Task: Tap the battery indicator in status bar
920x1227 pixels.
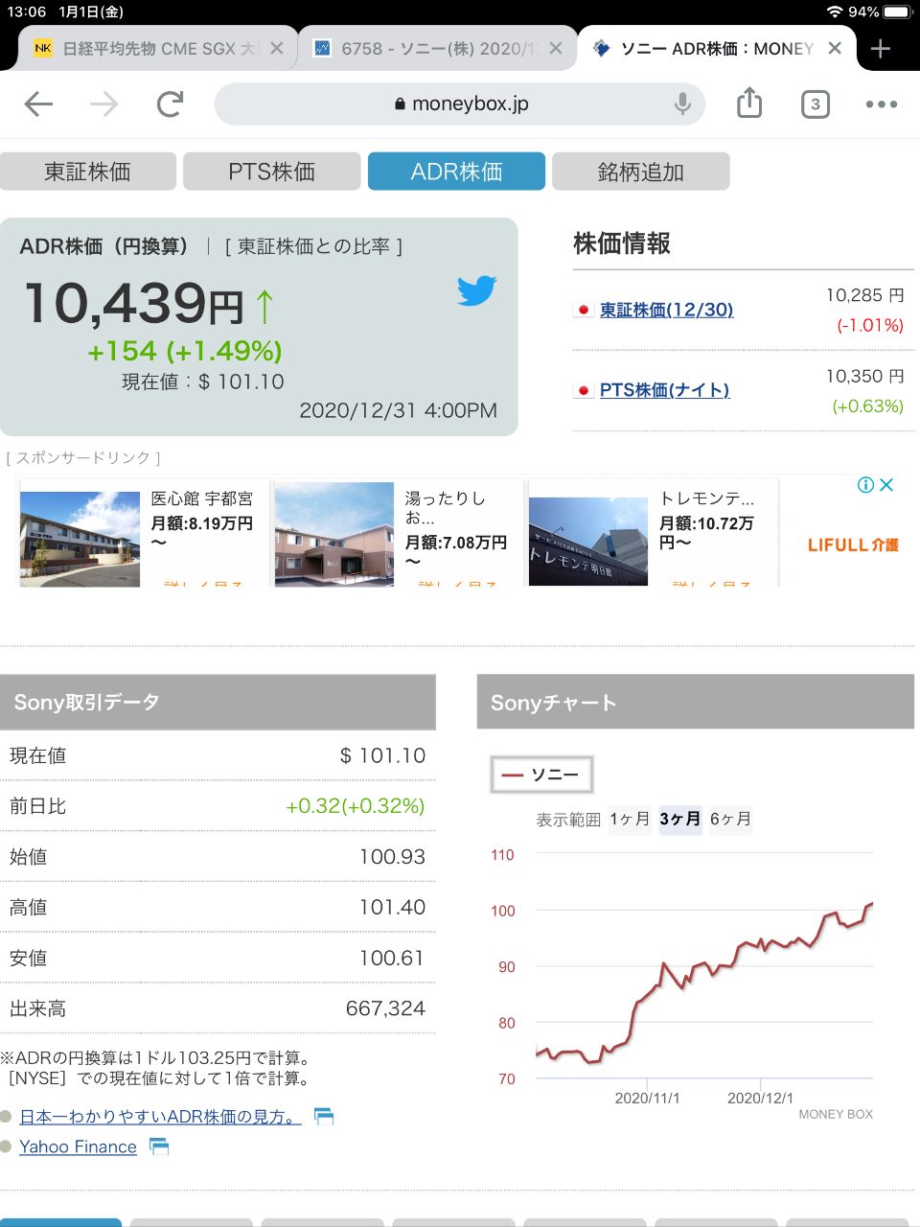Action: pos(898,12)
